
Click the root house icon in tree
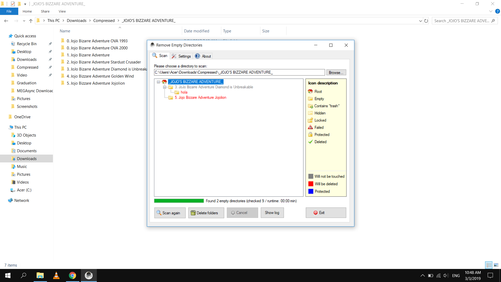164,82
